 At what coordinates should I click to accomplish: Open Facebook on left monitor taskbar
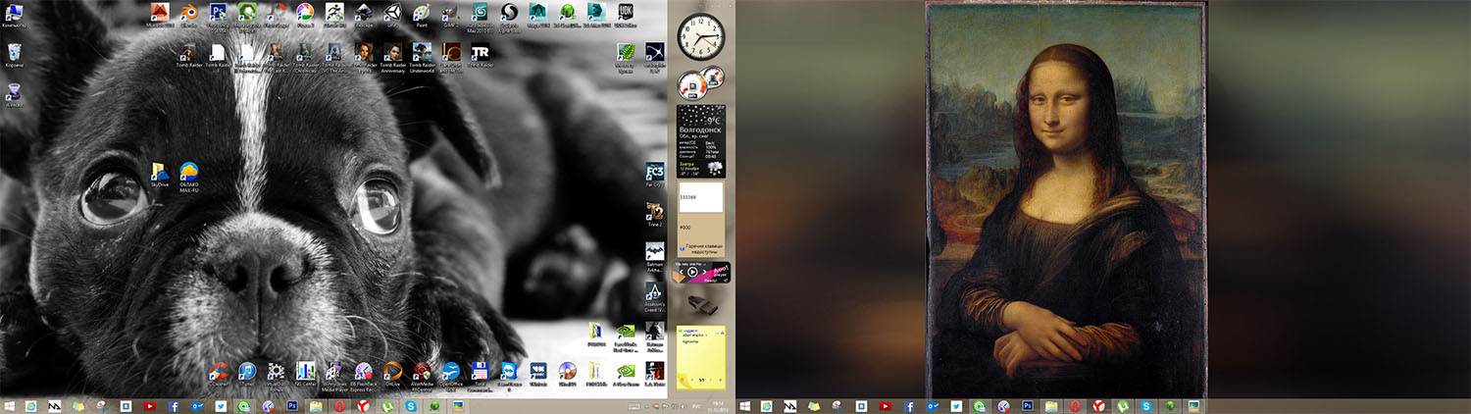coord(174,405)
